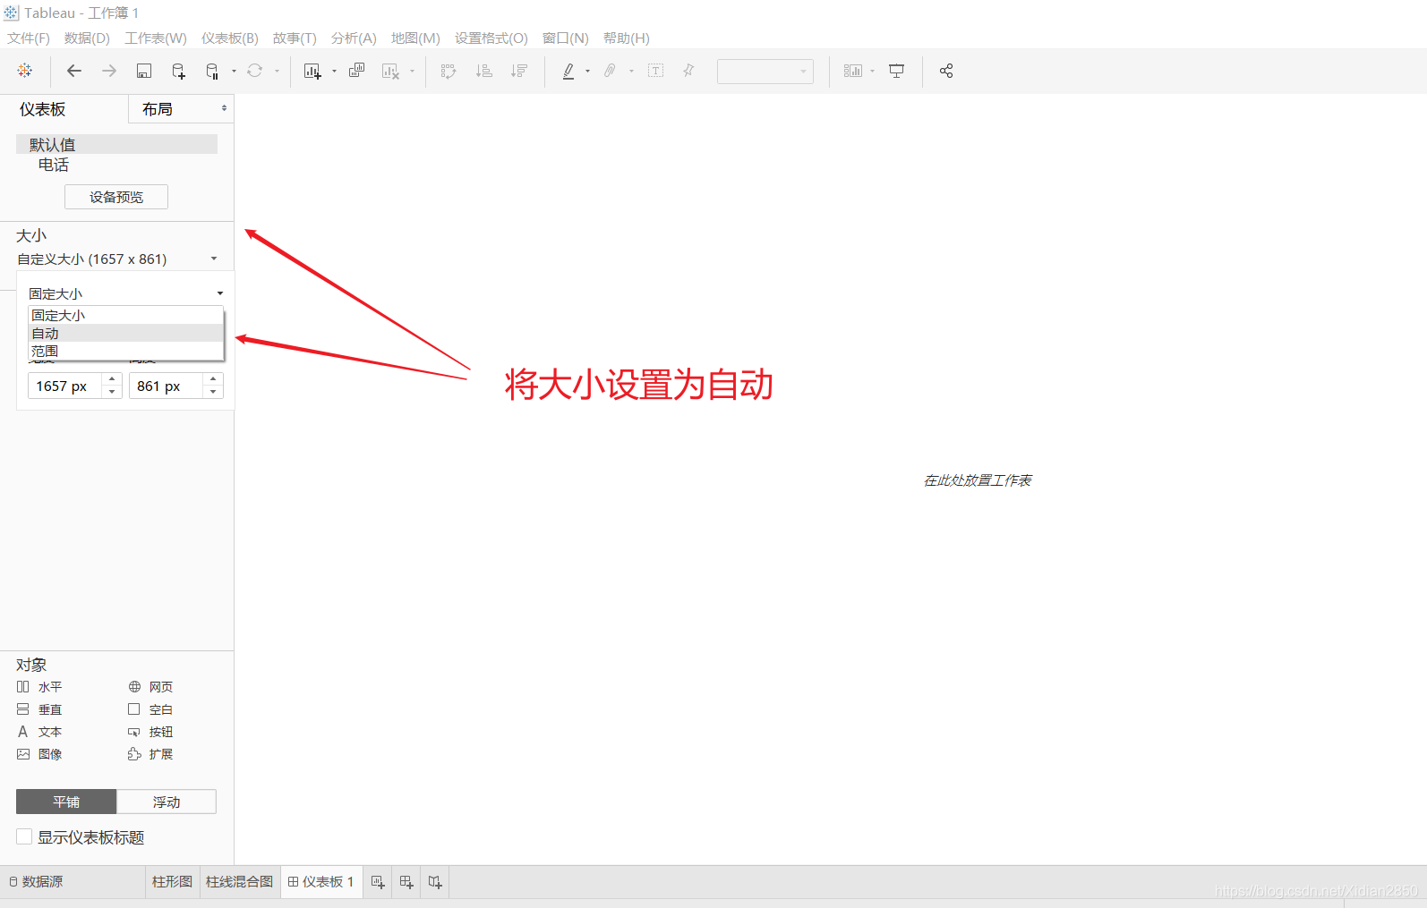Open the 布局 panel switcher arrows
Screen dimensions: 1427x908
[224, 108]
